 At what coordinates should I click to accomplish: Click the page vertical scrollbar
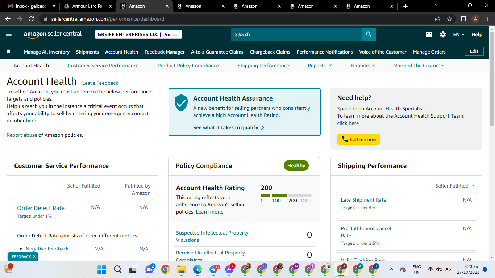pyautogui.click(x=492, y=79)
